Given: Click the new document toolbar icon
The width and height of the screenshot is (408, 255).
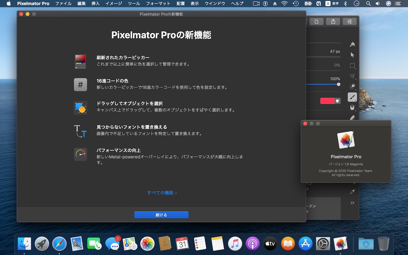Looking at the screenshot, I should [x=316, y=21].
